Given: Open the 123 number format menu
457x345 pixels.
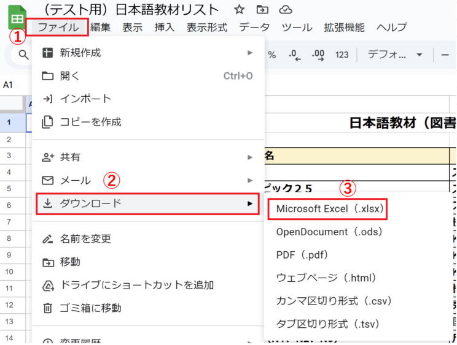Looking at the screenshot, I should (342, 55).
